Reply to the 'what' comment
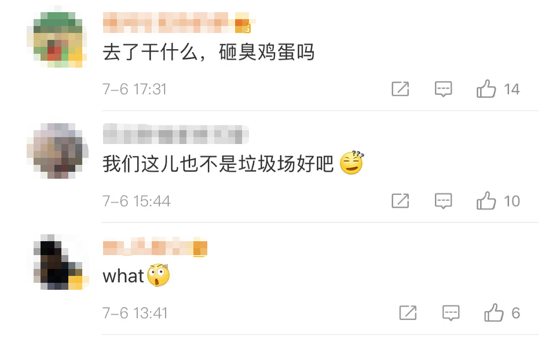This screenshot has height=343, width=560. pos(451,313)
